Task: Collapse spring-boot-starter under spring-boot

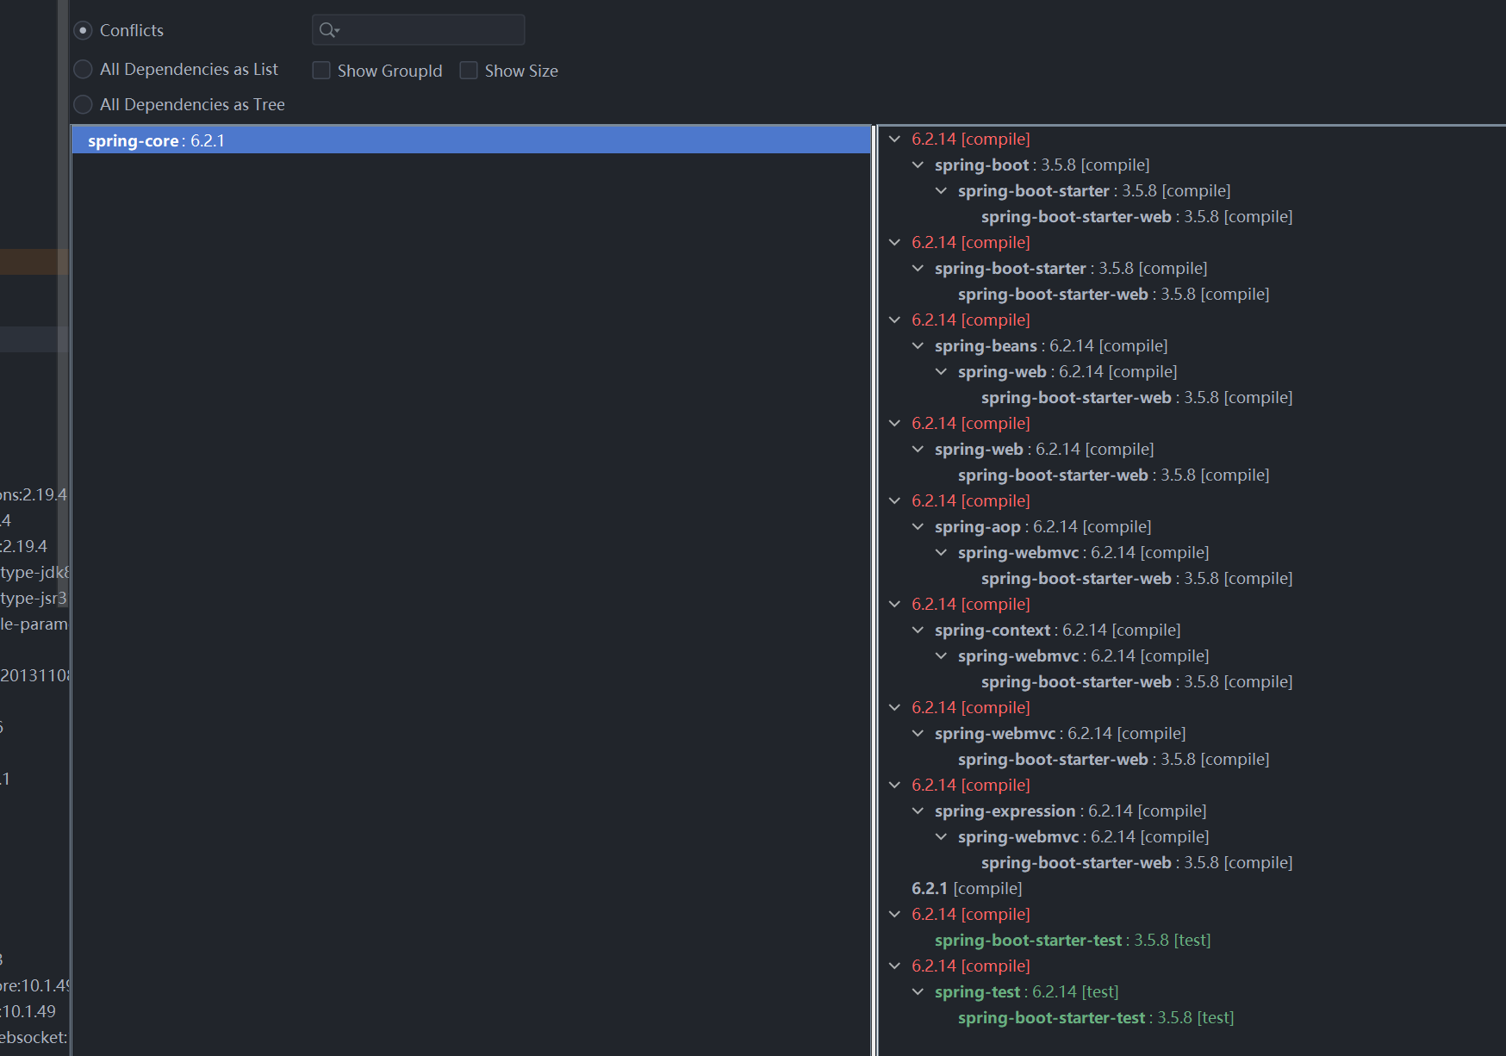Action: pos(941,190)
